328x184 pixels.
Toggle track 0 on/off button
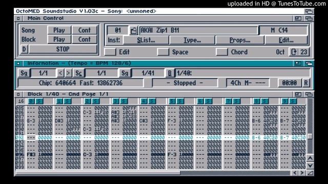click(31, 101)
